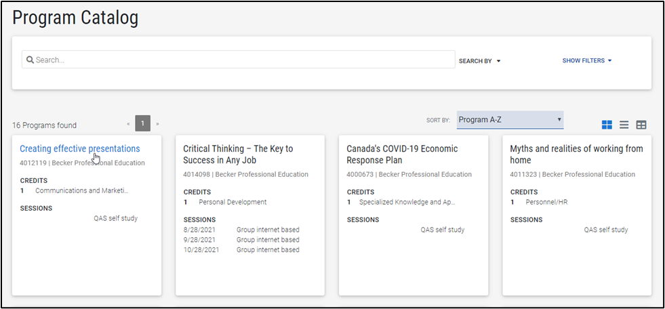Go to next results page arrow
This screenshot has width=665, height=309.
tap(158, 124)
